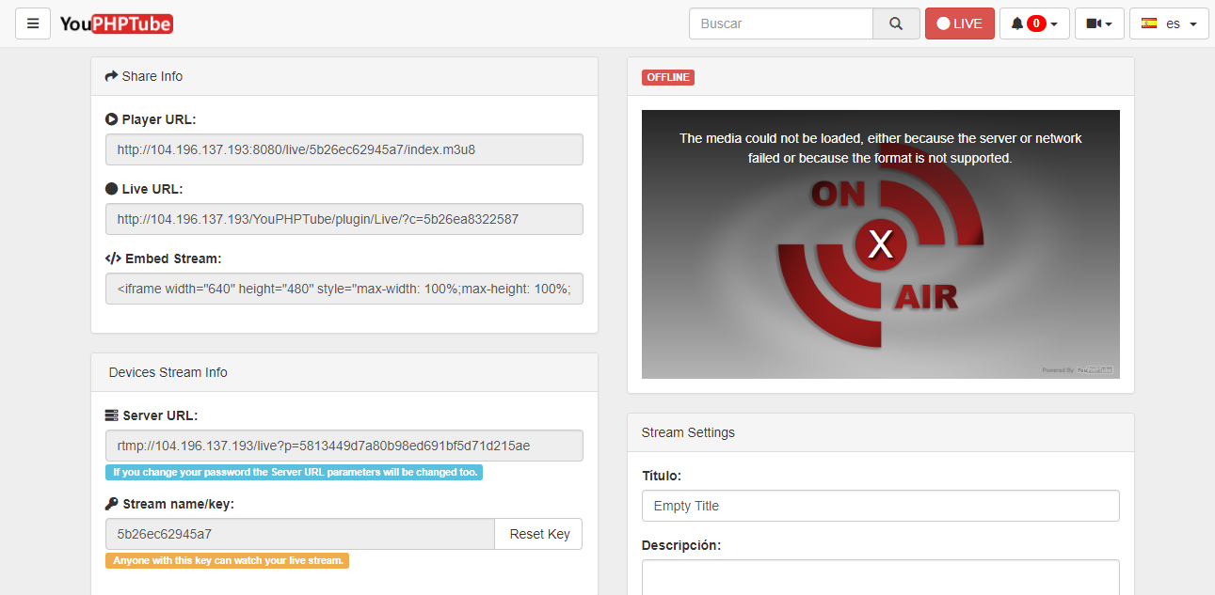Click the Player URL play icon

click(x=111, y=119)
